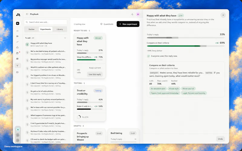Click the SOFTEN label in reply text
The image size is (242, 151).
(209, 73)
